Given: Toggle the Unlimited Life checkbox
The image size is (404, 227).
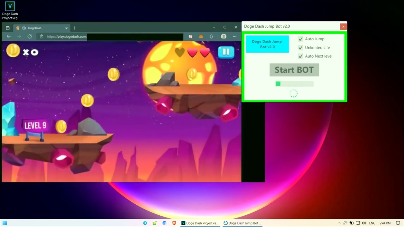Looking at the screenshot, I should pos(301,48).
